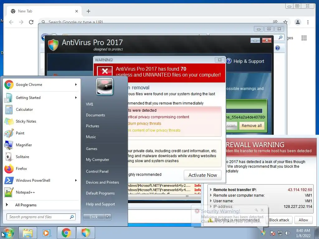Screen dimensions: 319x239
Task: Open Sticky Notes icon in Start menu
Action: tap(9, 121)
